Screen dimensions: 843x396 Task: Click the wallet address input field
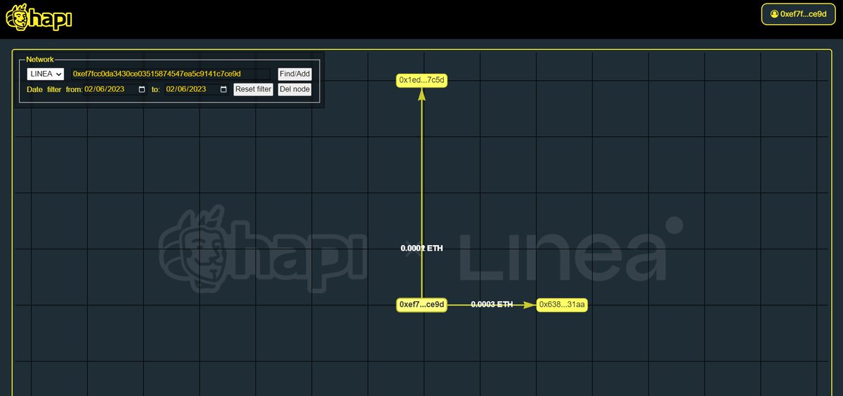point(170,74)
